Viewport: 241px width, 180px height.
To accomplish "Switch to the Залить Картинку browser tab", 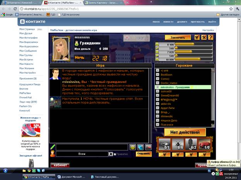I will point(103,3).
